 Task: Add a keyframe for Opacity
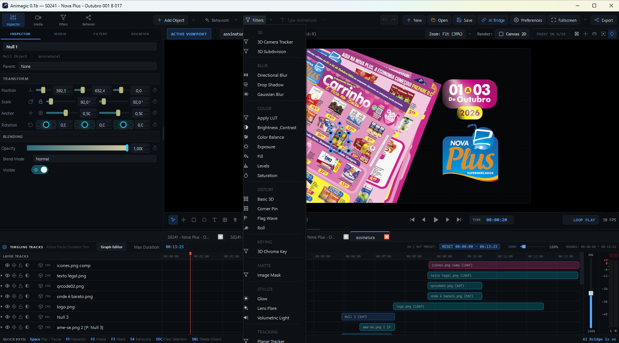pyautogui.click(x=155, y=148)
